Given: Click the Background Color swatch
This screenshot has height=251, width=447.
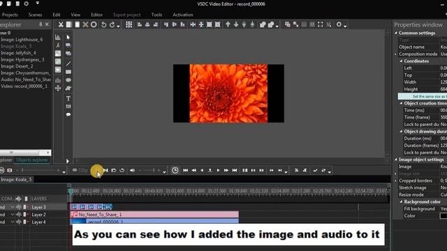Looking at the screenshot, I should [x=444, y=216].
